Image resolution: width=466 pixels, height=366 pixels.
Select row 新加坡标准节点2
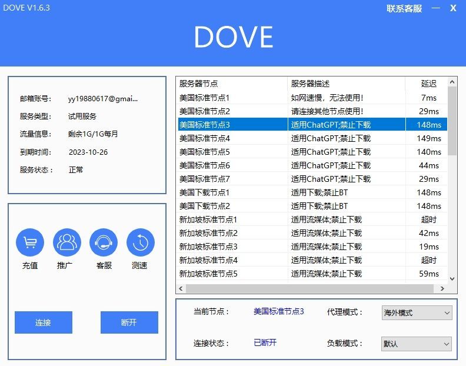pos(312,233)
